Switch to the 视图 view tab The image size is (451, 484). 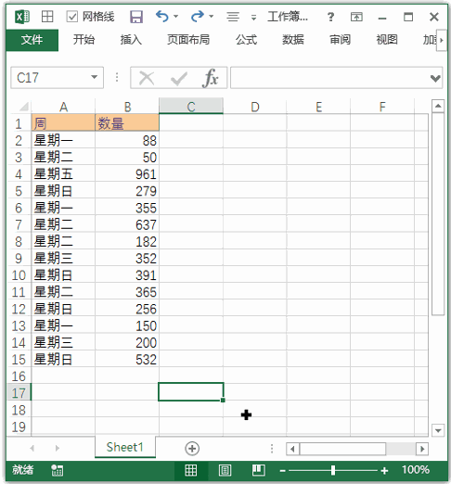[387, 40]
